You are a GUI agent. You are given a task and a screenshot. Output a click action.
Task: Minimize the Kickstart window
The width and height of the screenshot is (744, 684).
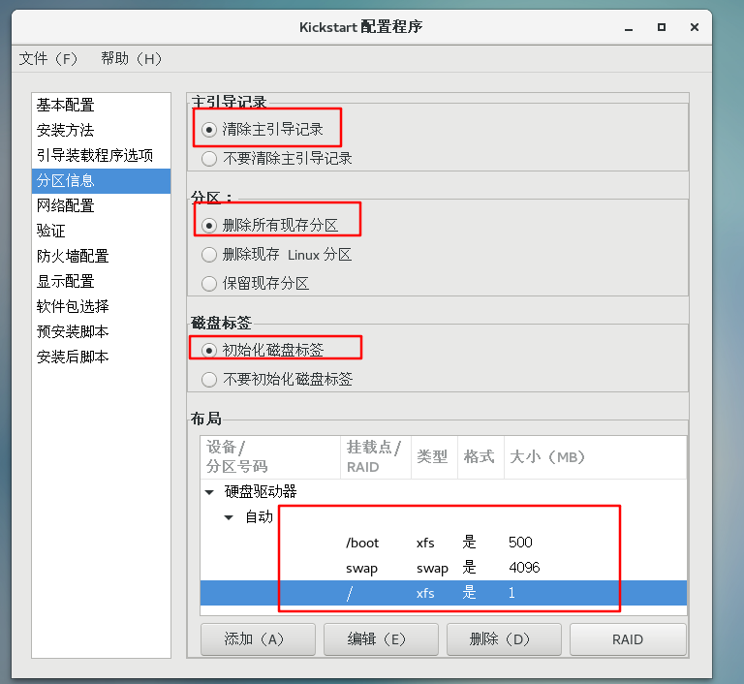[629, 27]
